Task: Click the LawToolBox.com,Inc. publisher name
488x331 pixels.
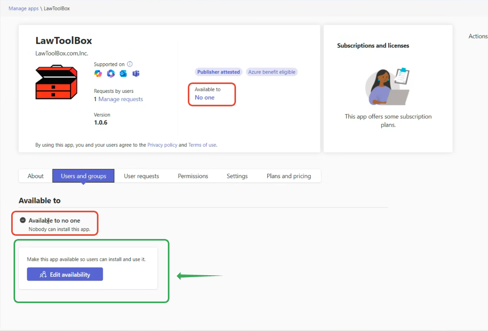Action: point(62,53)
